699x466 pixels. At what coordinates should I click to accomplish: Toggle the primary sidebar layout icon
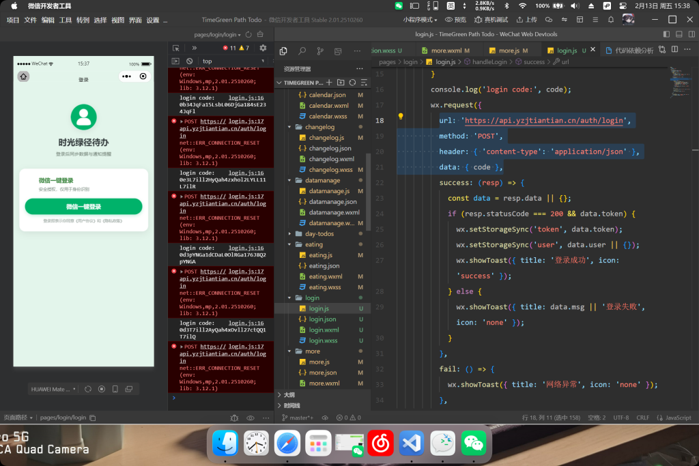[x=666, y=34]
